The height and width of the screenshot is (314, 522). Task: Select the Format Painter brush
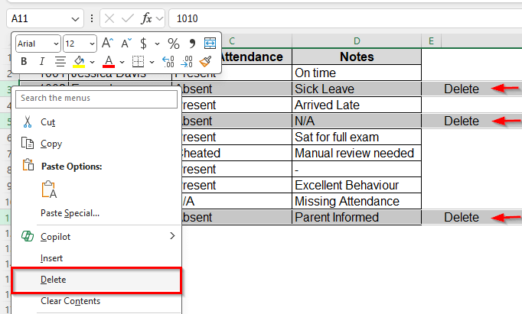[x=205, y=61]
